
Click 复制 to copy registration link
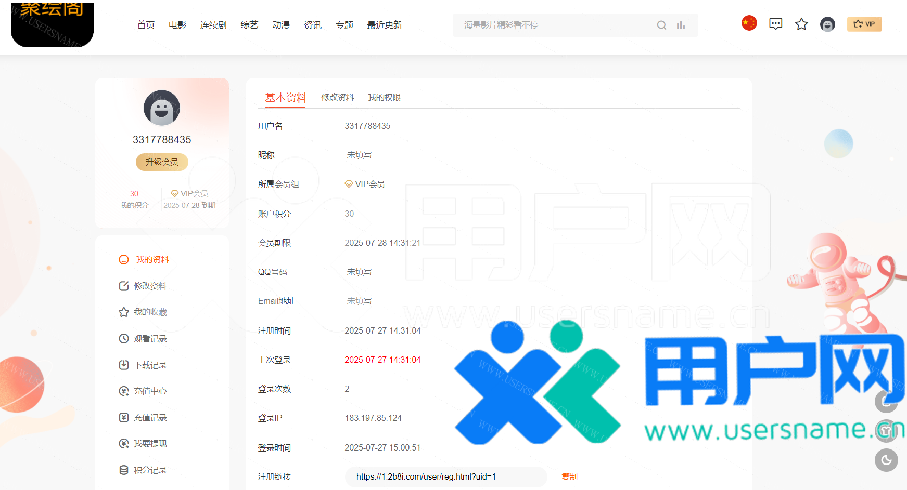pyautogui.click(x=569, y=476)
